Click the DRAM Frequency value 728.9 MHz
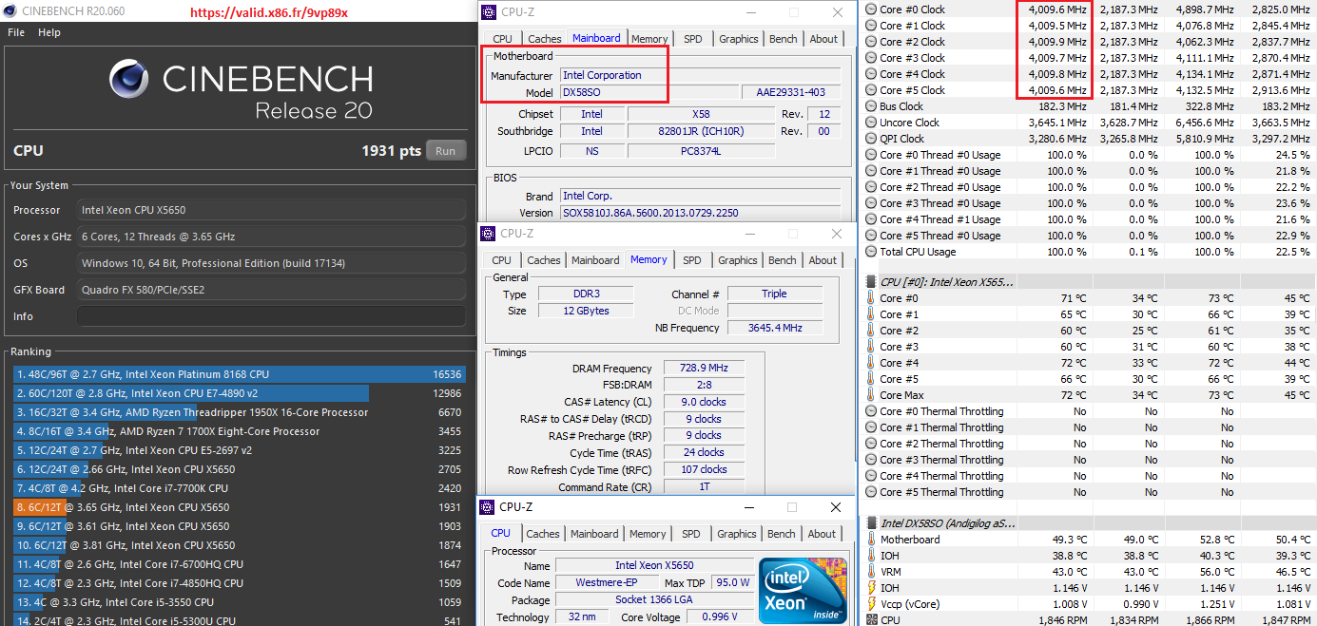The width and height of the screenshot is (1317, 626). (x=705, y=369)
